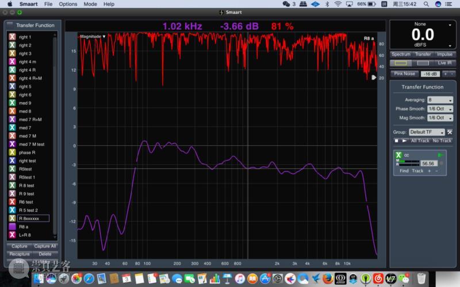
Task: Toggle visibility of the med 7 M test trace
Action: 12,144
